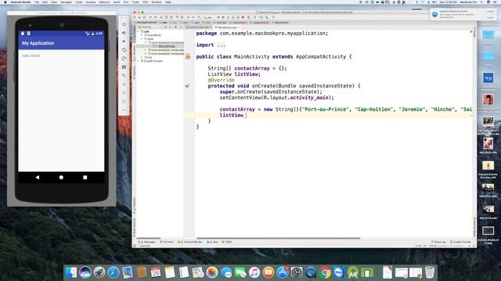
Task: Open the File menu
Action: pyautogui.click(x=37, y=2)
